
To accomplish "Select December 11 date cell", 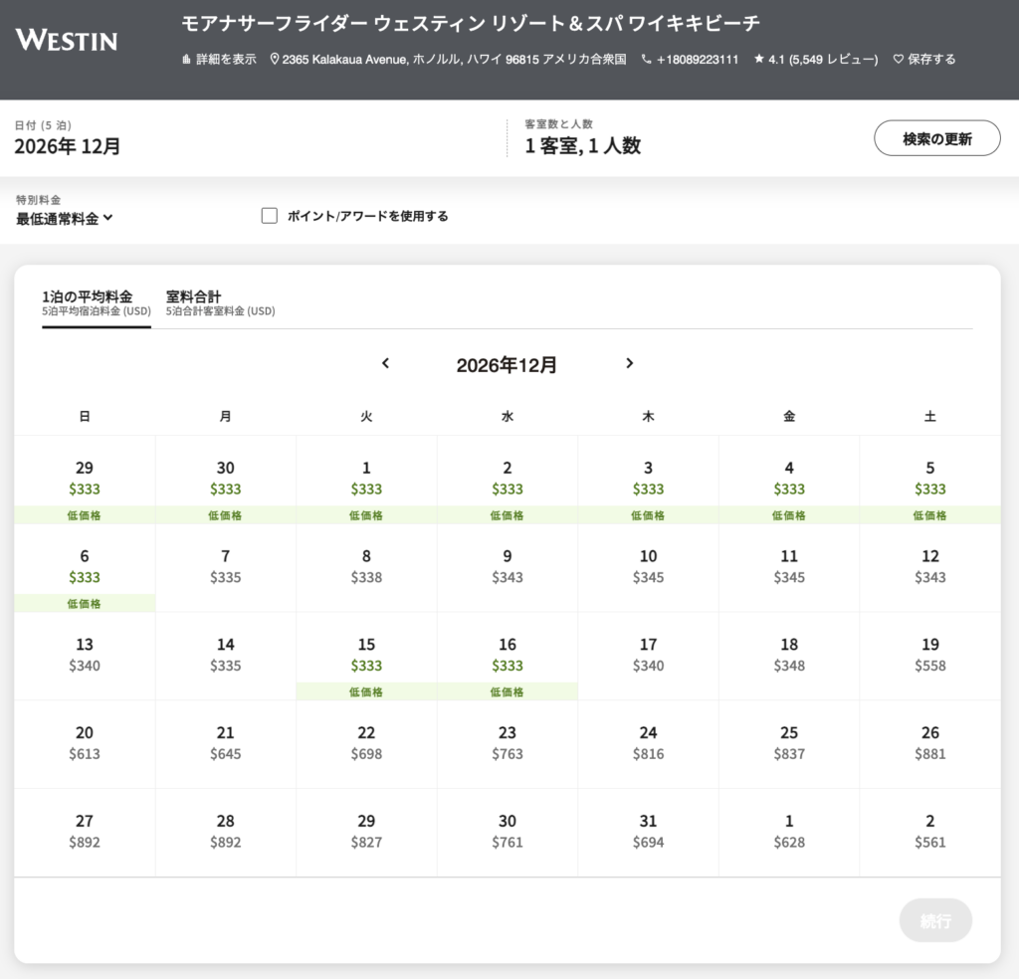I will click(x=789, y=568).
